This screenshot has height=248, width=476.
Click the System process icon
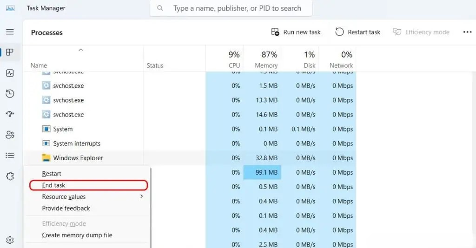coord(46,129)
